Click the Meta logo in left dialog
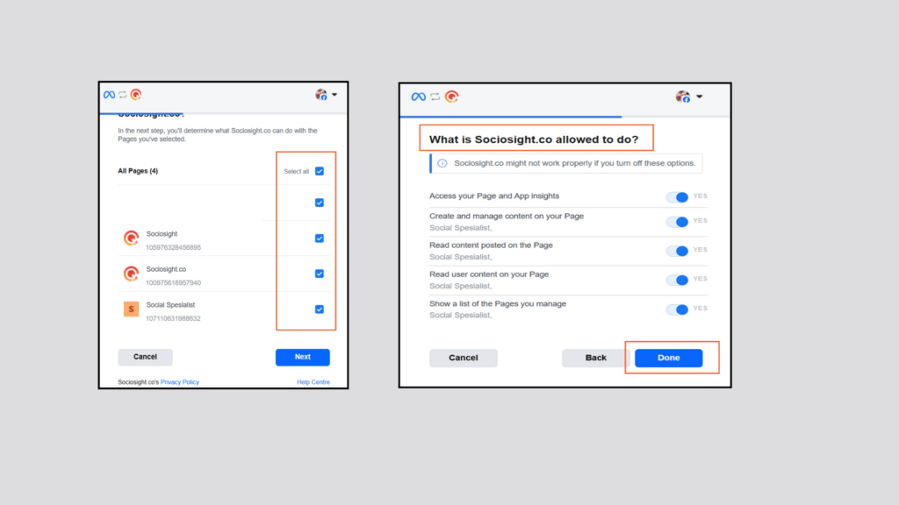The height and width of the screenshot is (505, 899). (109, 95)
